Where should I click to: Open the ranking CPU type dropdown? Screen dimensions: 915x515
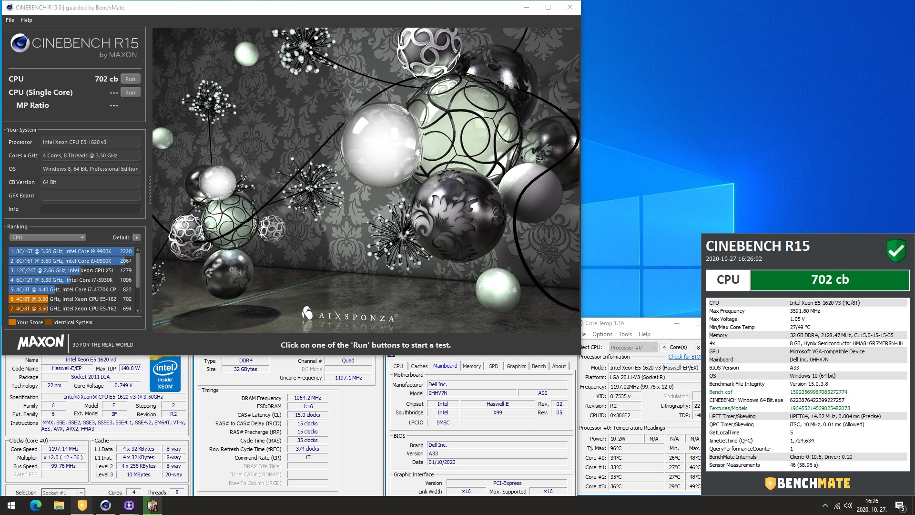pyautogui.click(x=47, y=237)
